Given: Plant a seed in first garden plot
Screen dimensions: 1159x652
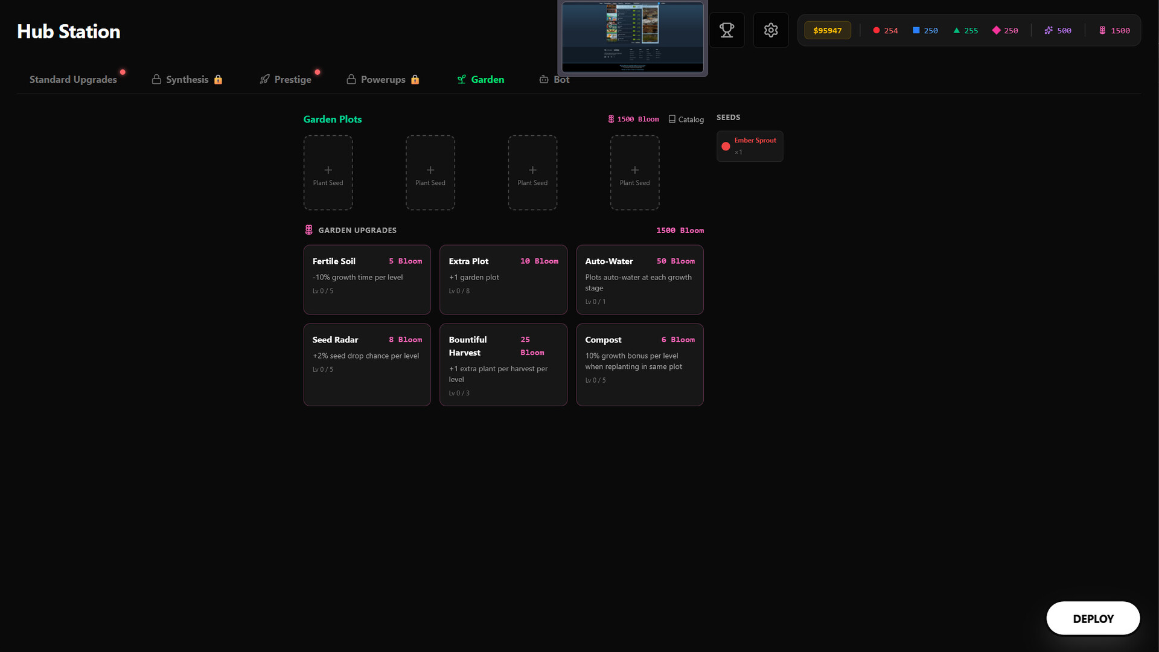Looking at the screenshot, I should tap(328, 173).
